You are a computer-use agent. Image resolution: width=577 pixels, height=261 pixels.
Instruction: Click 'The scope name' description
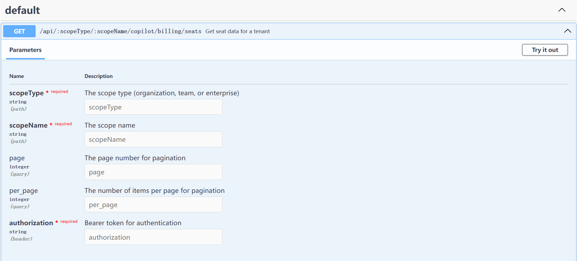click(110, 125)
